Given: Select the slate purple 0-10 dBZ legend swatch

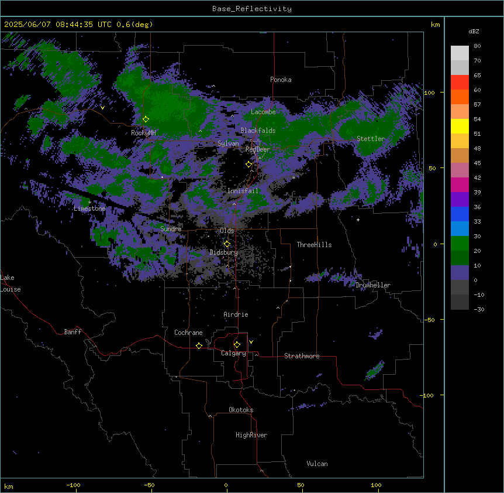Looking at the screenshot, I should pos(460,273).
